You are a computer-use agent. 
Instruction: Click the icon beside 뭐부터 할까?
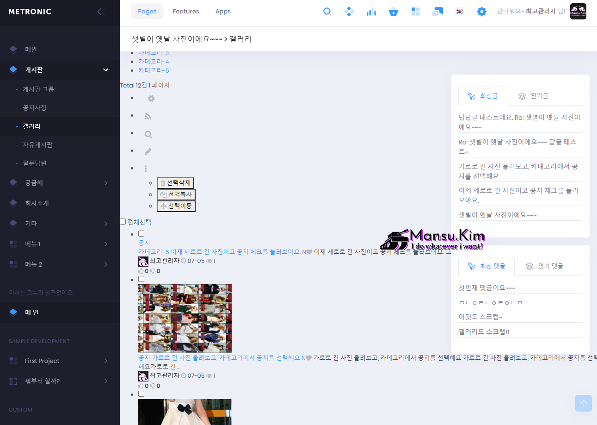pos(13,381)
